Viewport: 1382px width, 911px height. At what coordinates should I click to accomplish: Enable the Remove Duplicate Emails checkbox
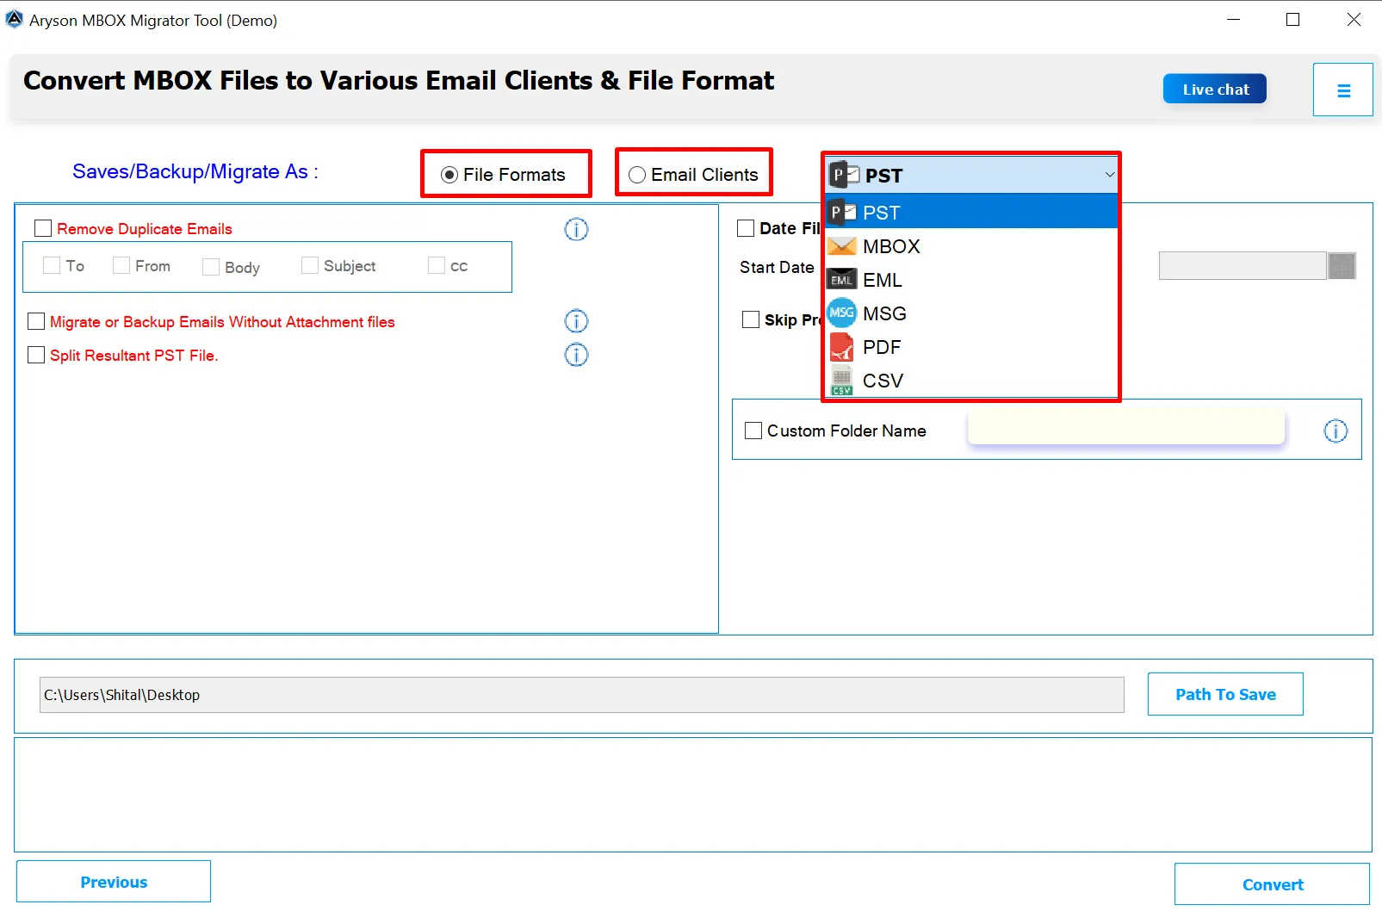[43, 227]
